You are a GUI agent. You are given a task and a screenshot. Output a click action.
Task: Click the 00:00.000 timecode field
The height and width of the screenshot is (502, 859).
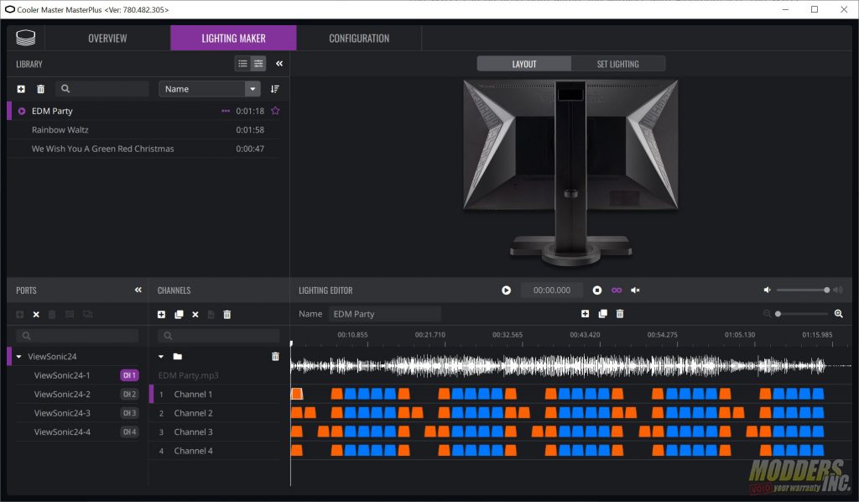552,290
